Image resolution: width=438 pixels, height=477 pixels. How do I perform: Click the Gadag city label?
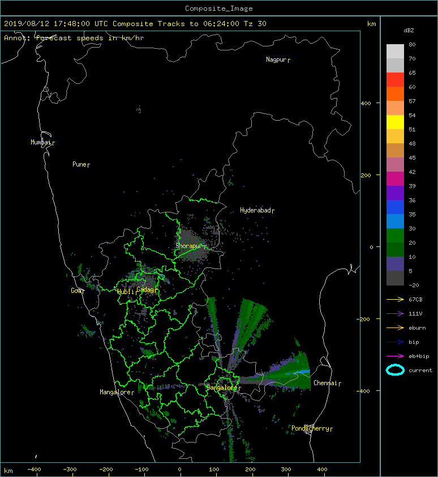(x=145, y=289)
